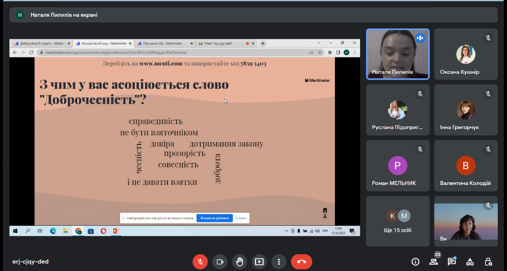Open meeting details info icon

416,262
